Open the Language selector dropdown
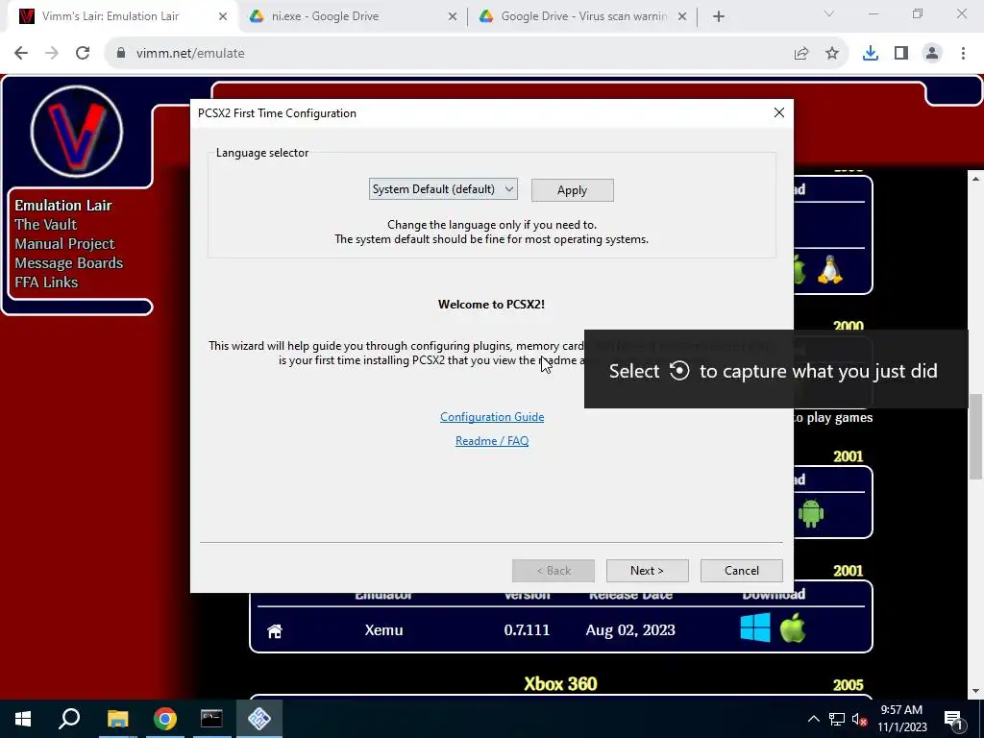The image size is (984, 738). (x=443, y=189)
